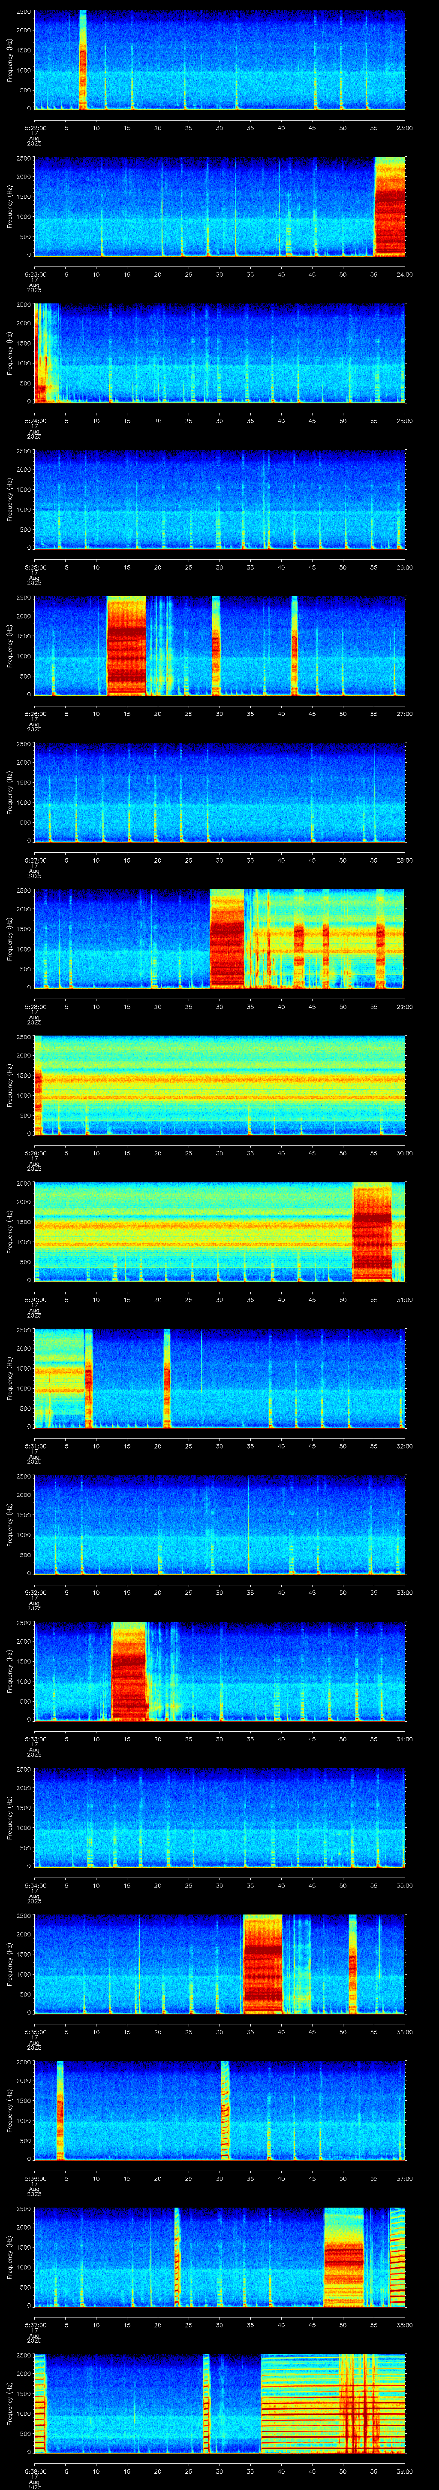Select the red burst ending the 5:23:00 spectrogram
Viewport: 439px width, 2490px height.
tap(390, 207)
